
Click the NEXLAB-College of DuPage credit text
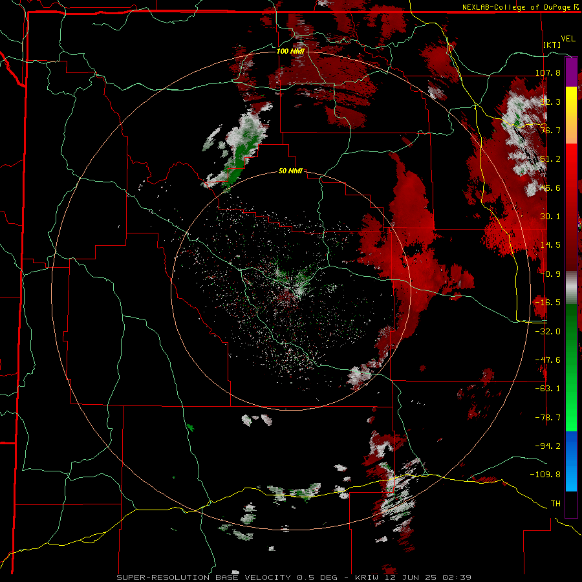tap(517, 7)
